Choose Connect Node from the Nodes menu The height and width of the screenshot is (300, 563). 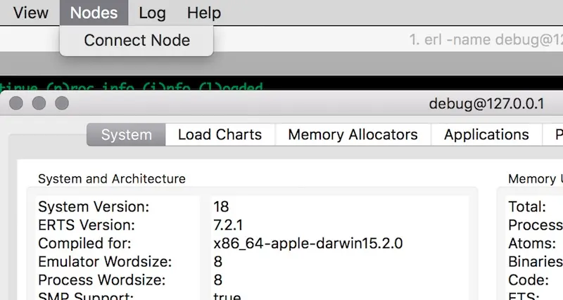pos(137,40)
